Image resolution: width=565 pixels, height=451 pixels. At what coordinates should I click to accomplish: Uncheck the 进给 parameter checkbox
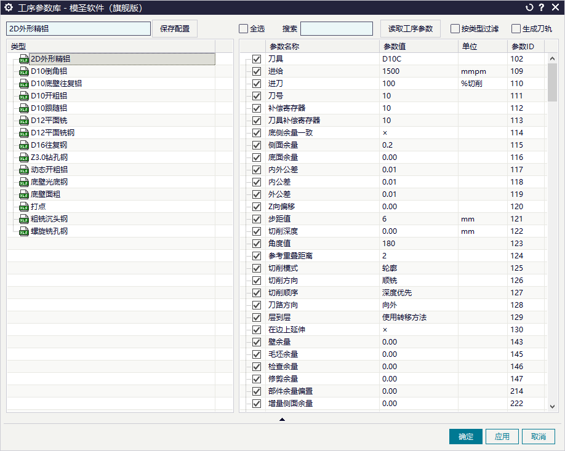[x=257, y=71]
